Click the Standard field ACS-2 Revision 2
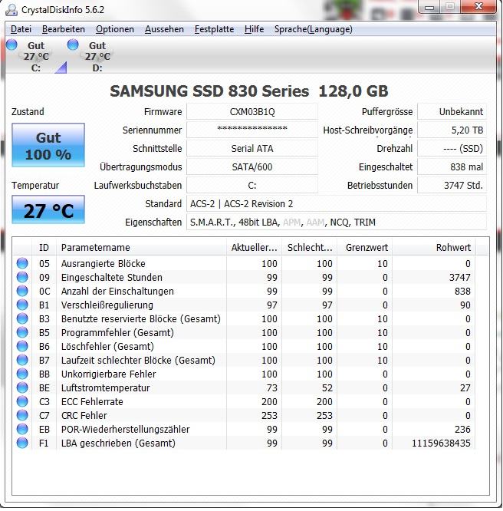The height and width of the screenshot is (511, 503). pyautogui.click(x=337, y=203)
